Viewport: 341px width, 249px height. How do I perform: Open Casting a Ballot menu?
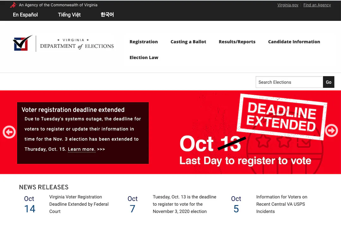pos(188,41)
